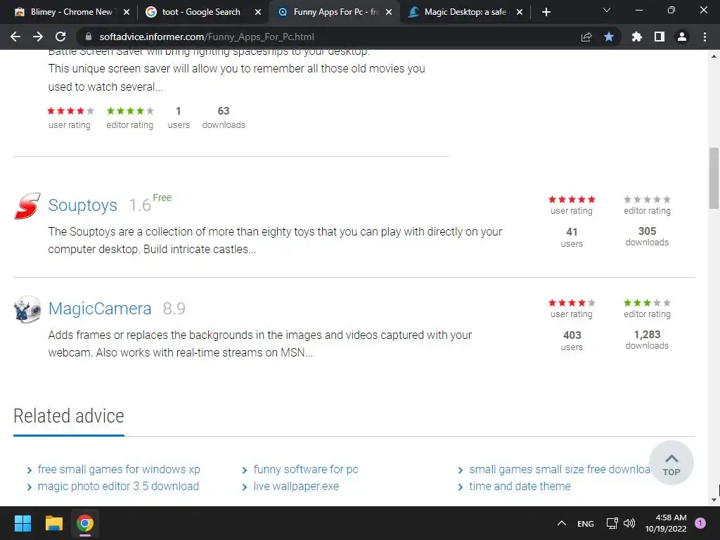The height and width of the screenshot is (540, 720).
Task: Select the '305' downloads count for Souptoys
Action: point(647,231)
